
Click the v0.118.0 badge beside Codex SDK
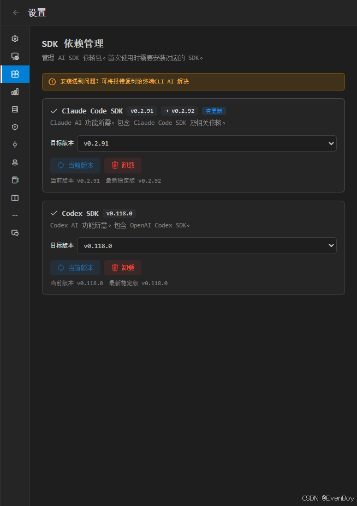point(119,214)
